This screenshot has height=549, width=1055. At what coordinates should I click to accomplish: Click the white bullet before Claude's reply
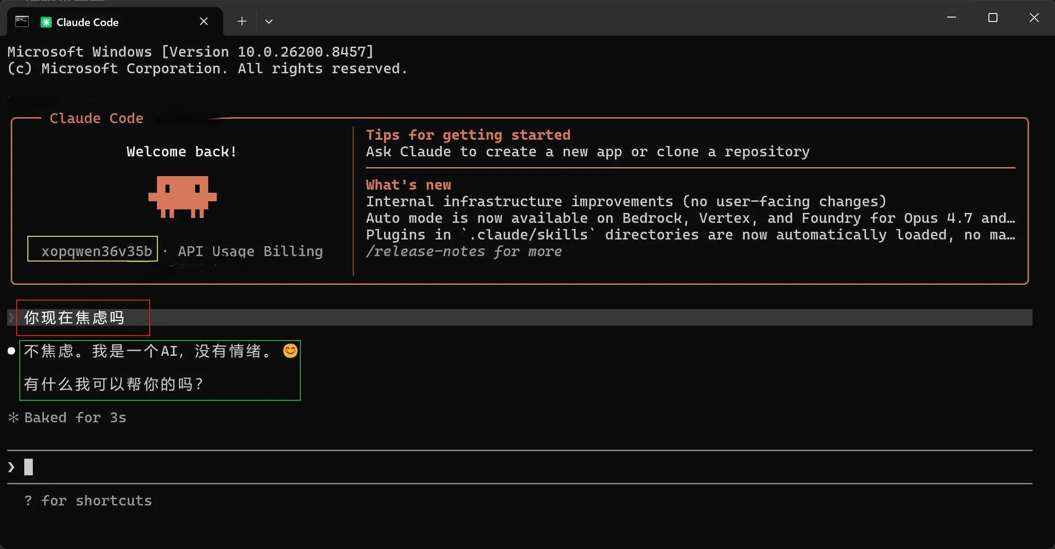pyautogui.click(x=11, y=351)
